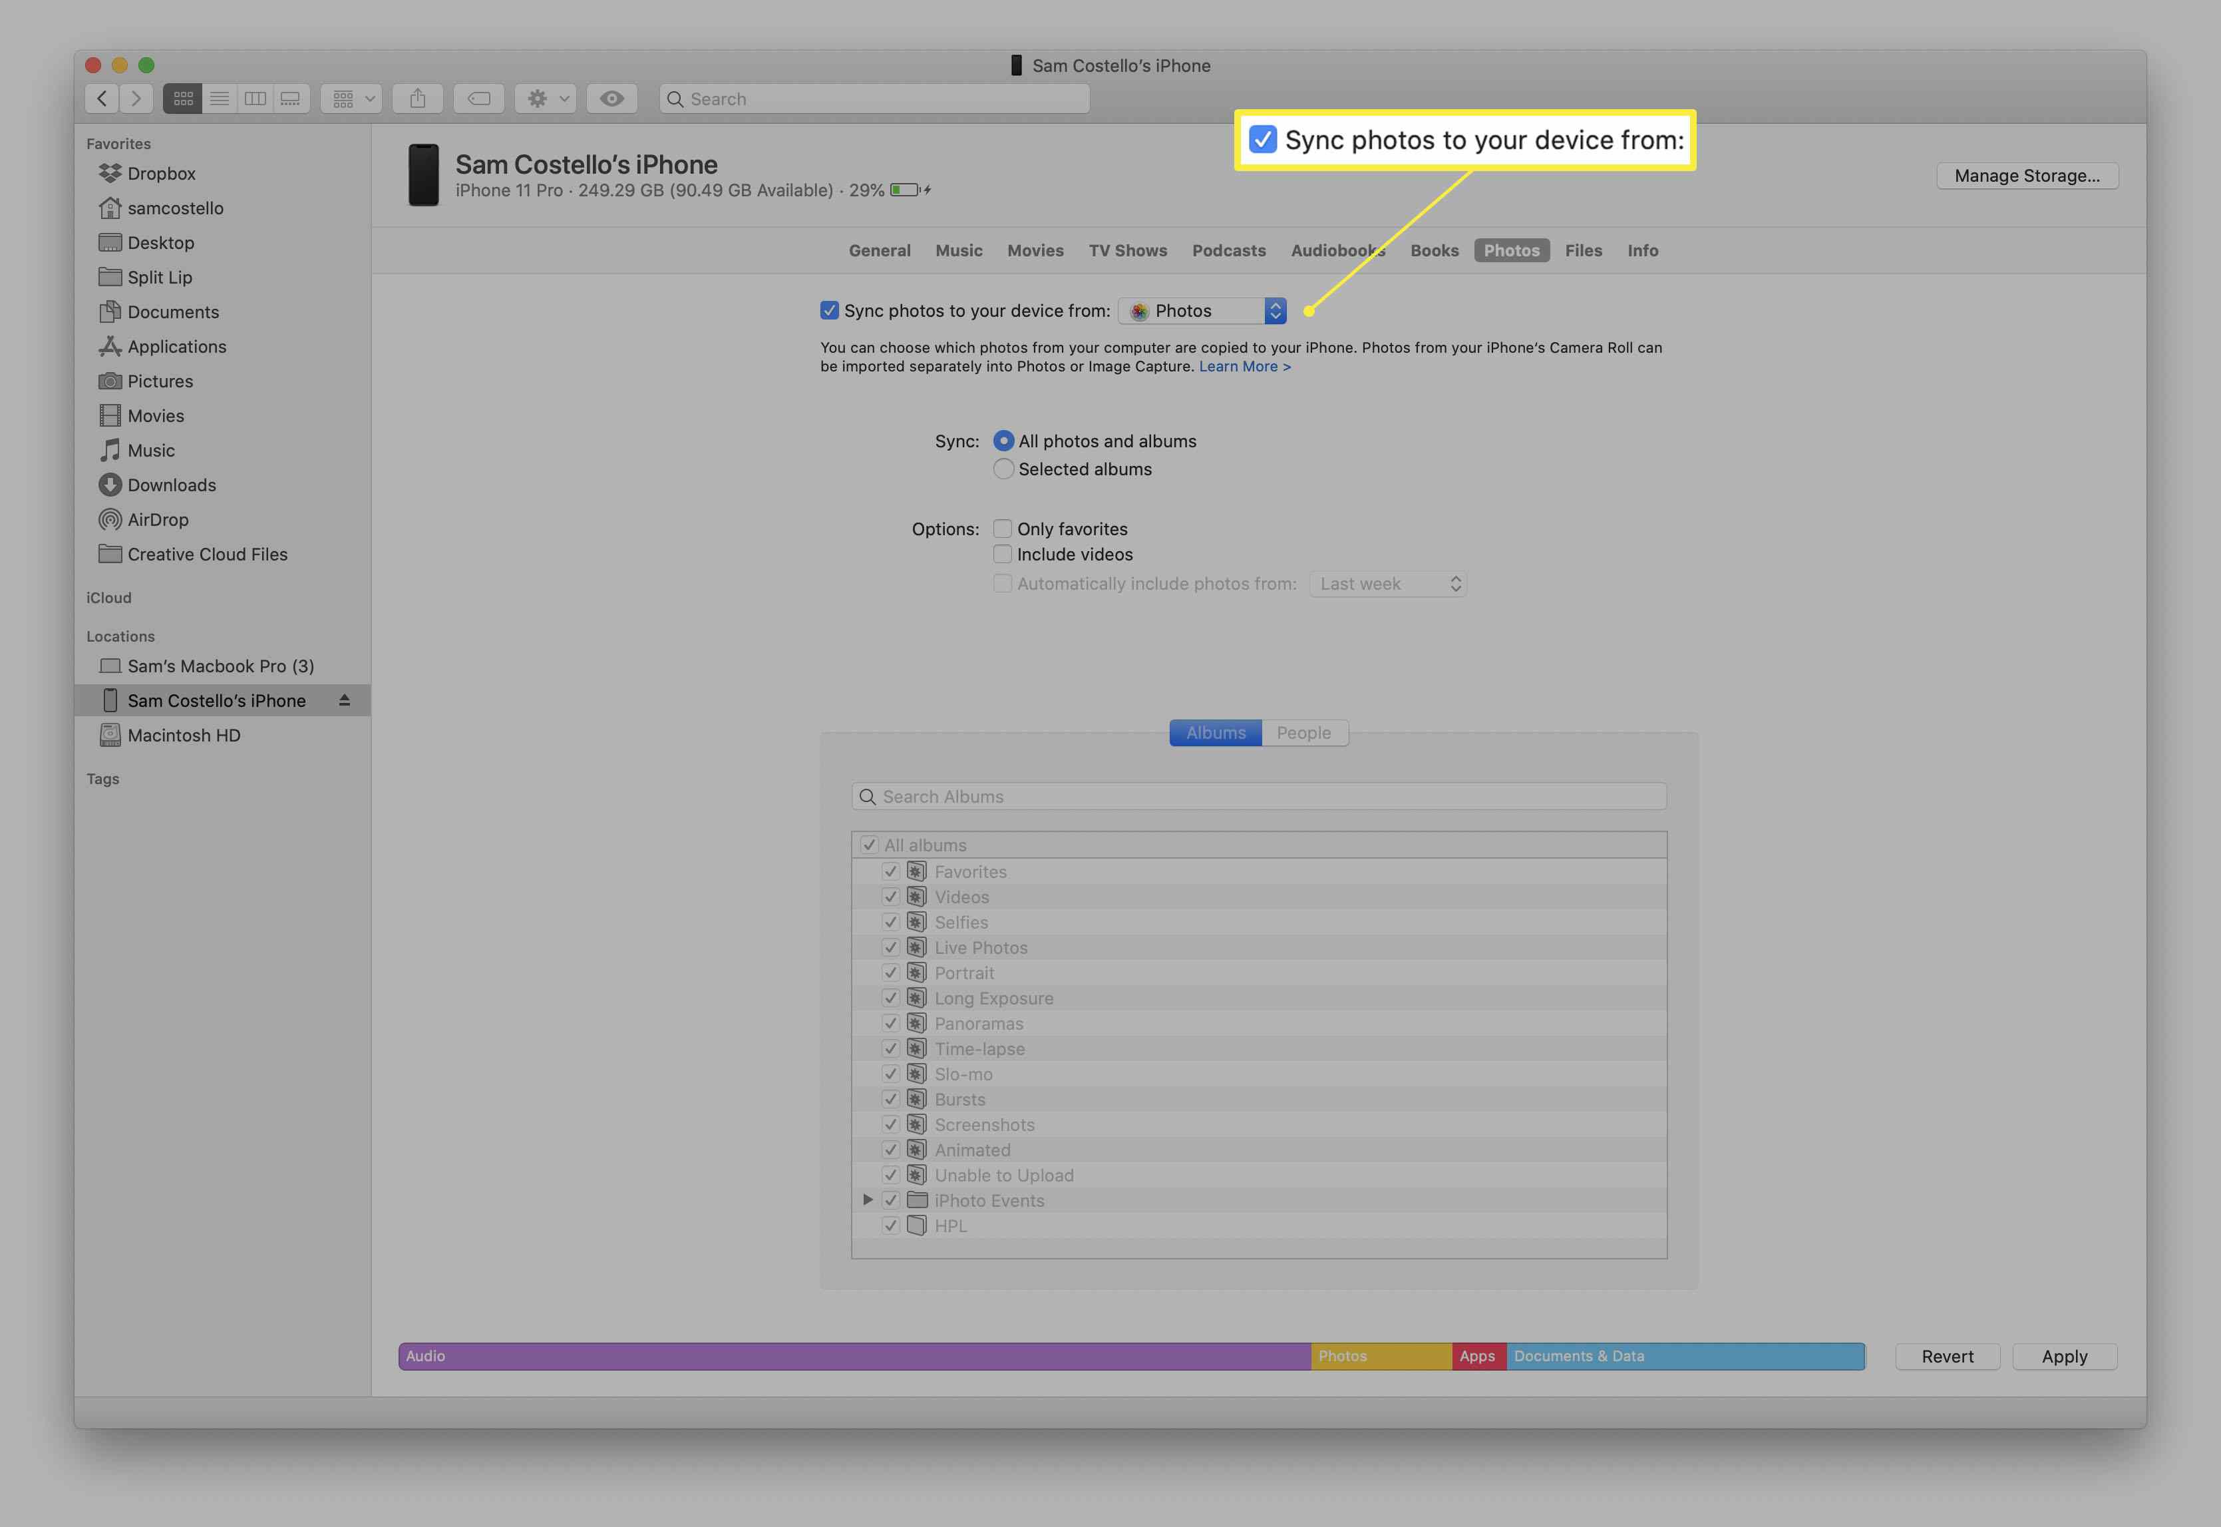Image resolution: width=2221 pixels, height=1527 pixels.
Task: Switch to the Podcasts tab
Action: point(1228,251)
